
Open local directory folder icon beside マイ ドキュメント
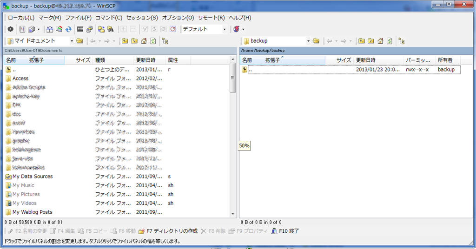[79, 40]
